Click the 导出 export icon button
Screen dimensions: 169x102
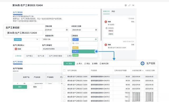(87, 64)
